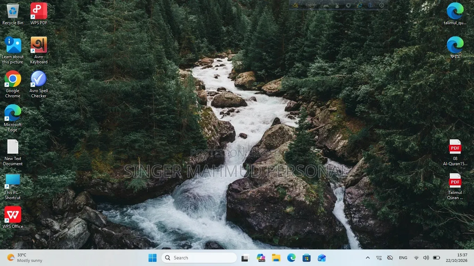This screenshot has height=266, width=474.
Task: Select the WPS PDF shortcut
Action: pyautogui.click(x=39, y=14)
